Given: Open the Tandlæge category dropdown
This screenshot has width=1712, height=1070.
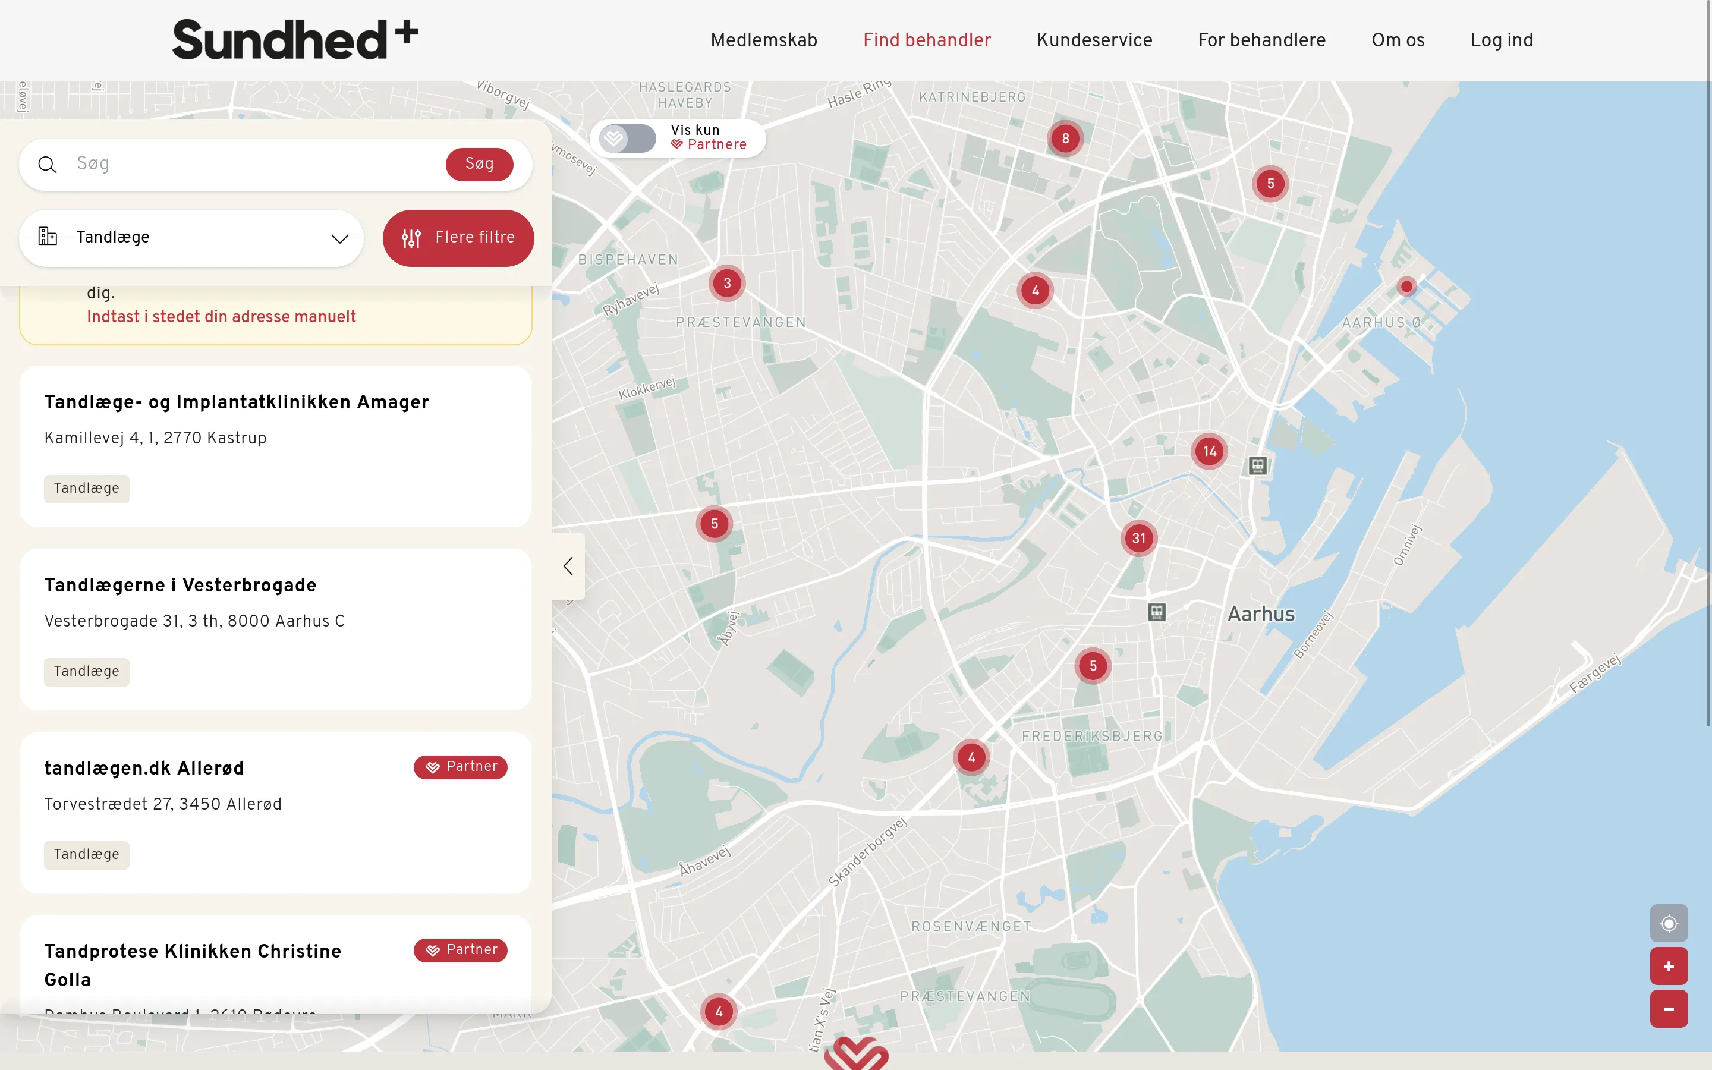Looking at the screenshot, I should pyautogui.click(x=191, y=238).
